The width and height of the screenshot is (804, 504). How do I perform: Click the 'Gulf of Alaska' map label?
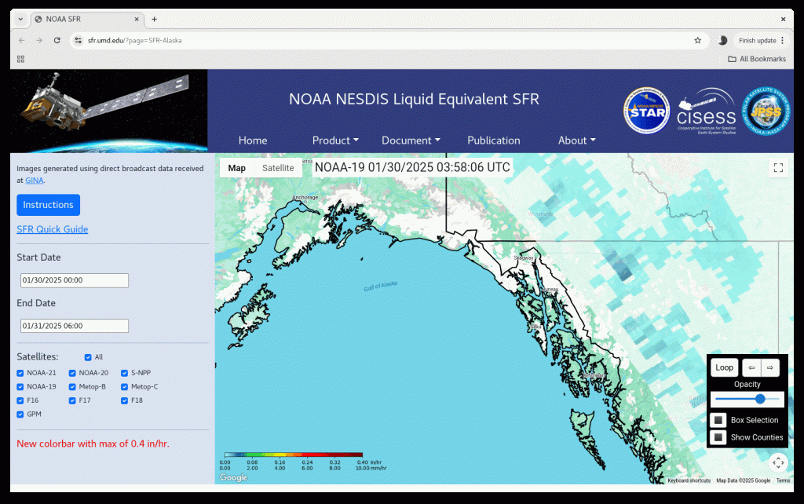click(x=381, y=286)
